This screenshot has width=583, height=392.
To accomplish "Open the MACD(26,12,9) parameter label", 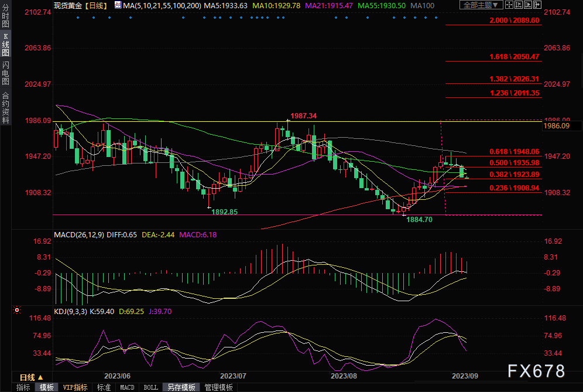I will click(x=80, y=235).
